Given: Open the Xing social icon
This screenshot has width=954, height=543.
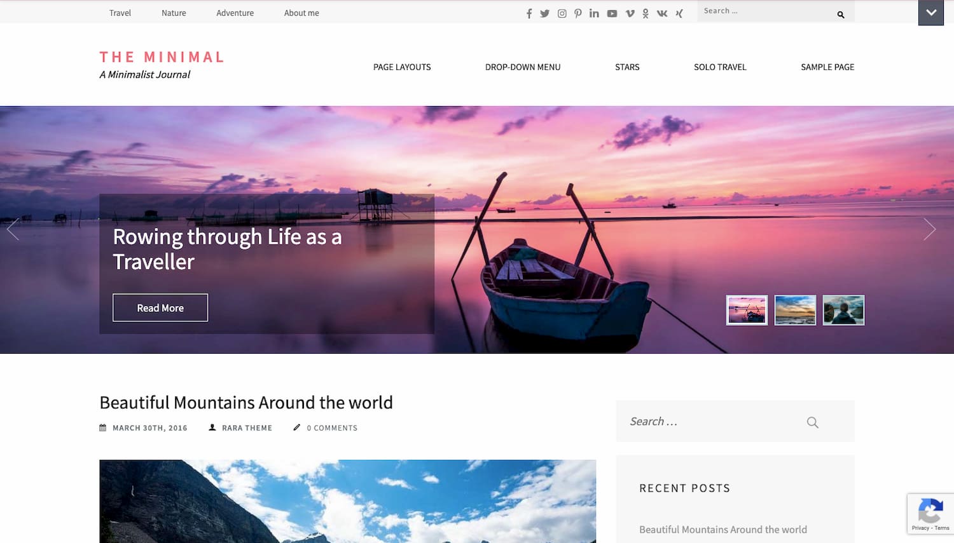Looking at the screenshot, I should point(679,13).
